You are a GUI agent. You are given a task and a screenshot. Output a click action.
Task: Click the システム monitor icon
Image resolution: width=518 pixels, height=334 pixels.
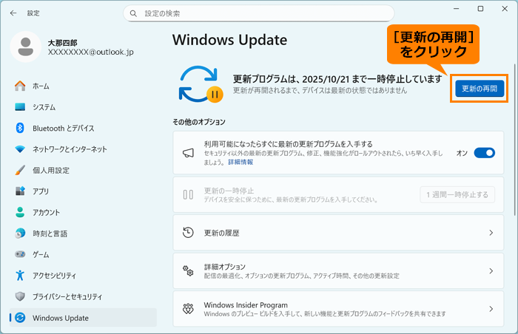click(x=20, y=107)
